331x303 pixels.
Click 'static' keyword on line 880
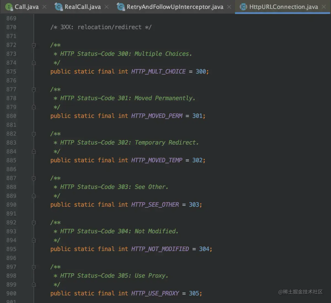84,116
